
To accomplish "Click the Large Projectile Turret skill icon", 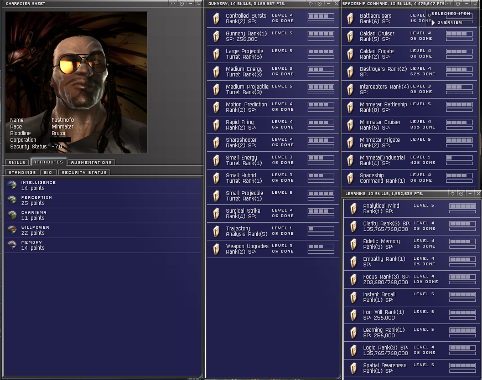I will point(216,54).
